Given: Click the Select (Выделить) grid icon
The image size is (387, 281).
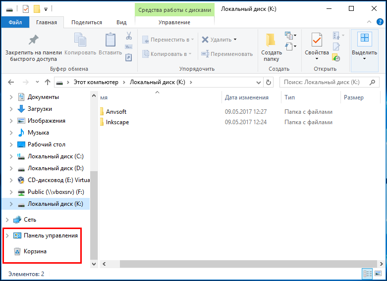Looking at the screenshot, I should tap(365, 38).
